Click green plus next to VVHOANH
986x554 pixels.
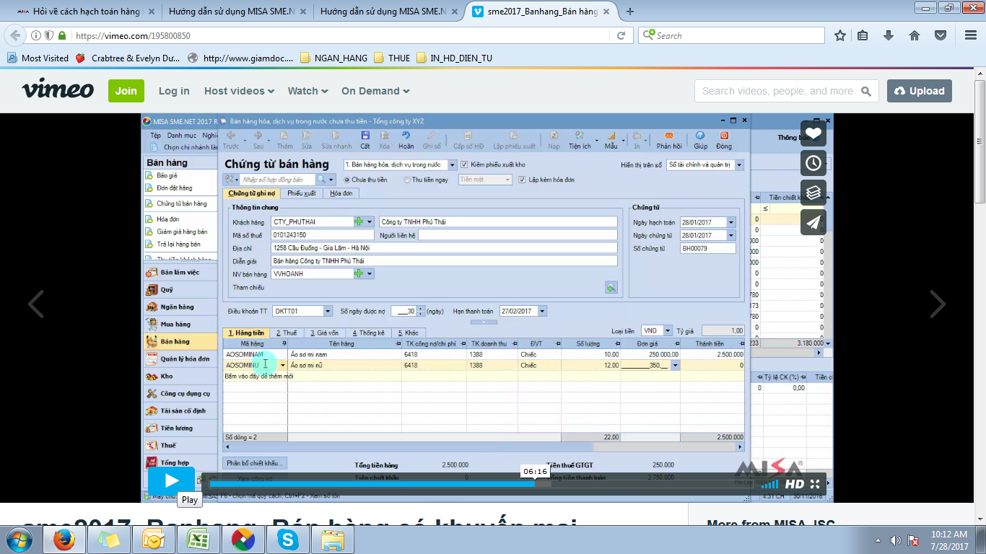tap(359, 273)
